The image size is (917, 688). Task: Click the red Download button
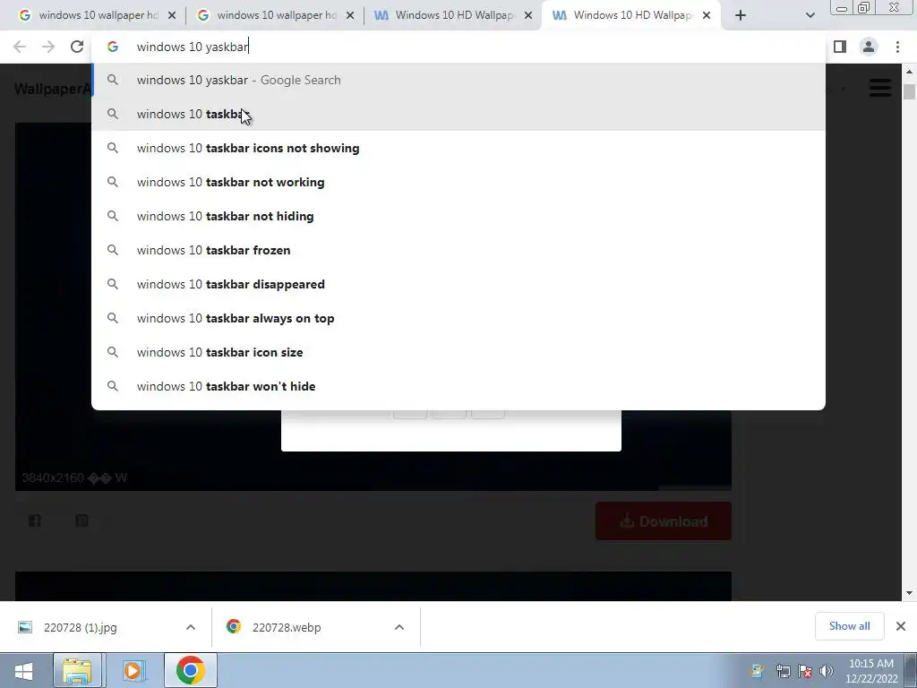pyautogui.click(x=664, y=520)
